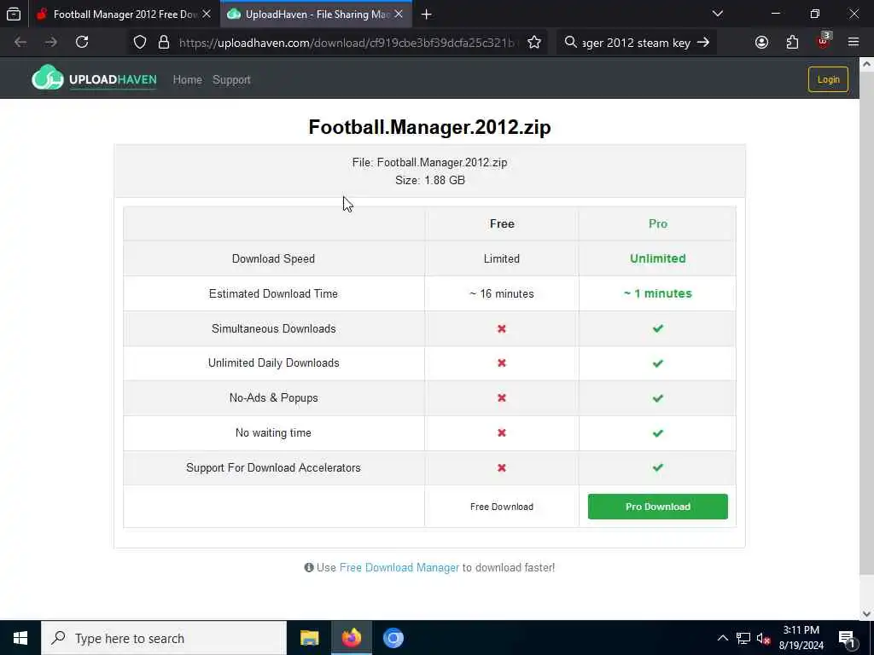Click green check for No-Ads & Popups
Image resolution: width=874 pixels, height=655 pixels.
pyautogui.click(x=658, y=398)
